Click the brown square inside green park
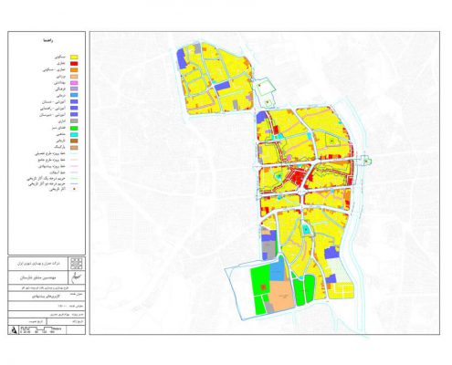Viewport: 452px width, 365px height. tap(263, 287)
